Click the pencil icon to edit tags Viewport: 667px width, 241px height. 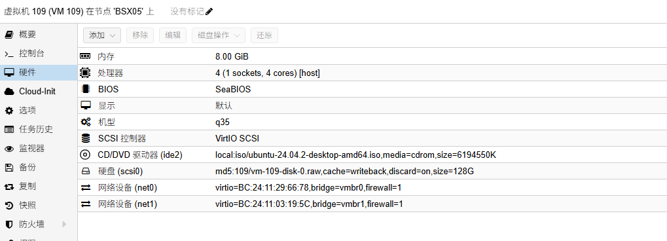click(209, 12)
